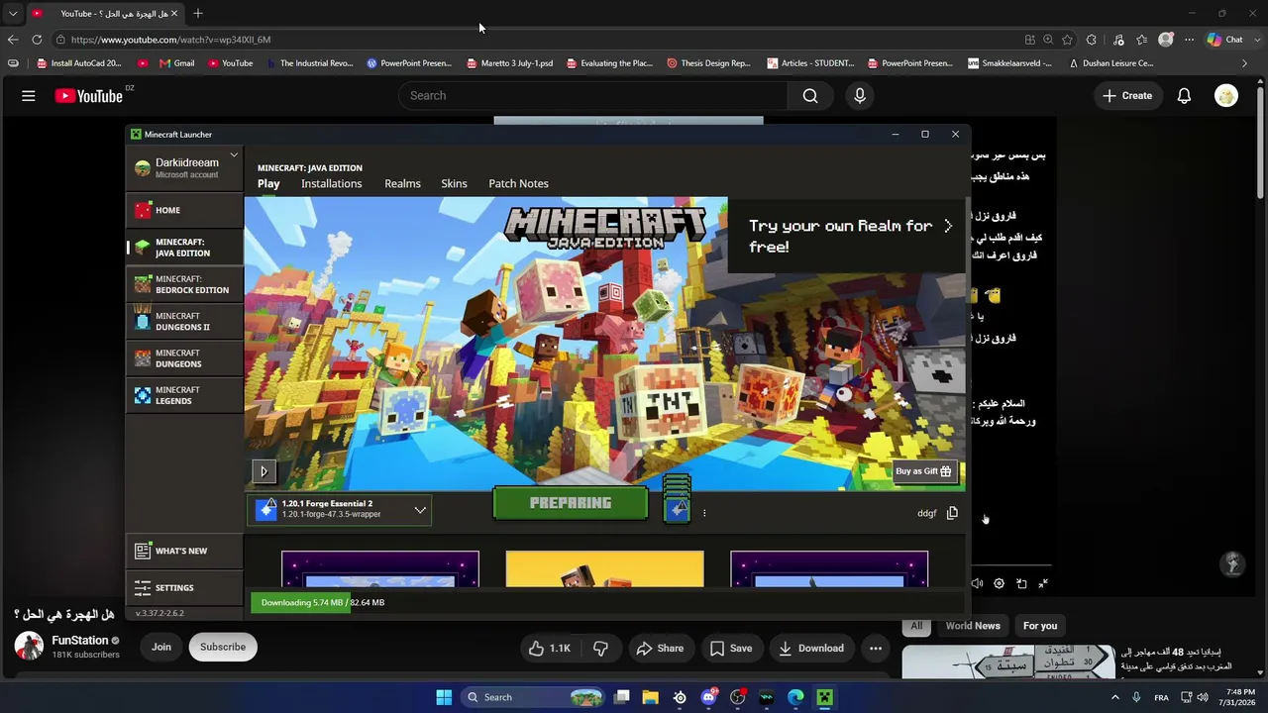Click the YouTube Search field
Image resolution: width=1268 pixels, height=713 pixels.
593,96
